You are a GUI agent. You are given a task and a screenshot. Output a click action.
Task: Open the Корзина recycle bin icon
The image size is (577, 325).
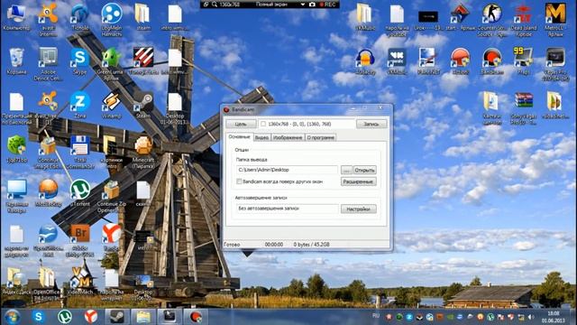pyautogui.click(x=16, y=61)
